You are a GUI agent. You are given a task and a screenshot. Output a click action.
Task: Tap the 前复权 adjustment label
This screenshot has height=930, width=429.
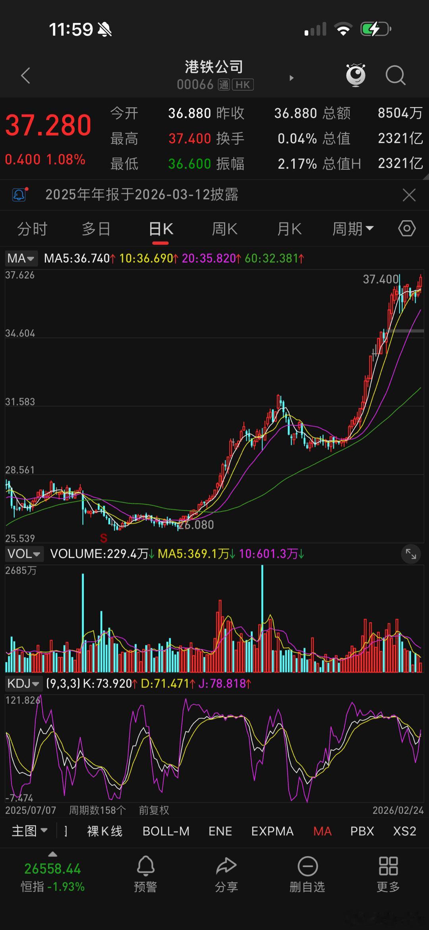(x=154, y=810)
